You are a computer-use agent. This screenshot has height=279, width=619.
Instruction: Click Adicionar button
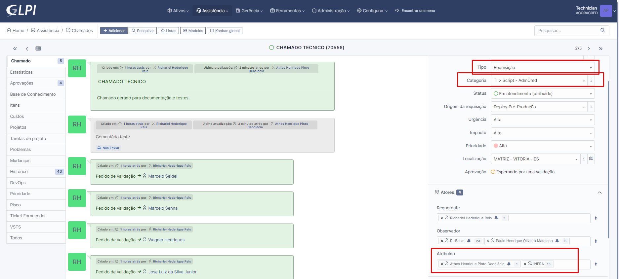114,31
